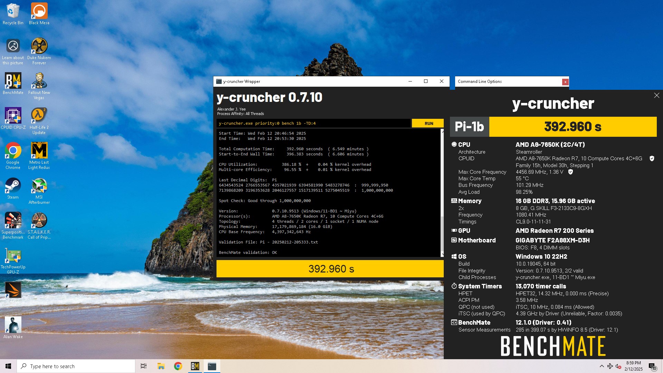Image resolution: width=663 pixels, height=373 pixels.
Task: Select the Steam desktop icon
Action: pos(13,188)
